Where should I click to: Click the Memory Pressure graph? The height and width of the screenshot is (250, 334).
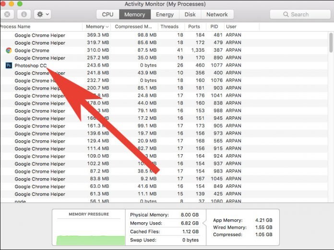pyautogui.click(x=89, y=230)
